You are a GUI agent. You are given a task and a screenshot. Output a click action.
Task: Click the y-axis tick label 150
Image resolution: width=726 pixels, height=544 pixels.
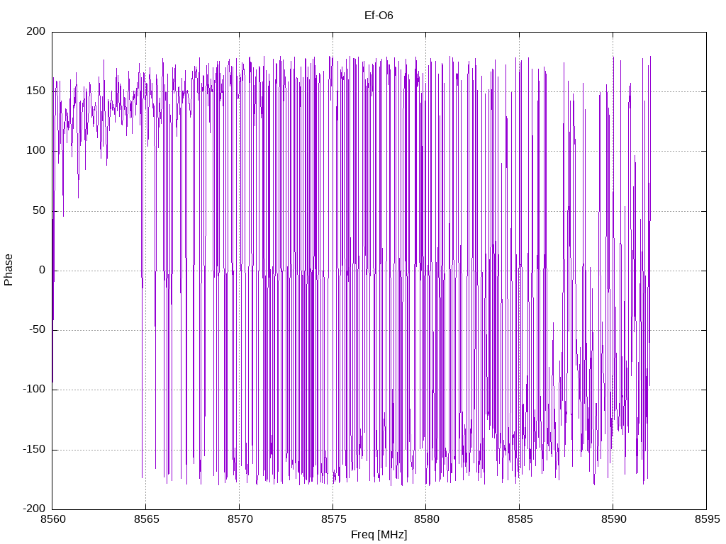pyautogui.click(x=36, y=91)
